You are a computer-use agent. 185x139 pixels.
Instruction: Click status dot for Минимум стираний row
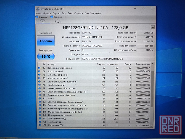pyautogui.click(x=39, y=75)
